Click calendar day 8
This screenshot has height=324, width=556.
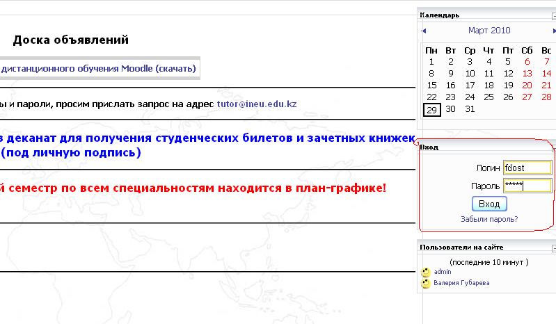pos(431,74)
